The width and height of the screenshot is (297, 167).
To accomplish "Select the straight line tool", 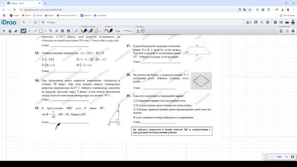I will (30, 31).
